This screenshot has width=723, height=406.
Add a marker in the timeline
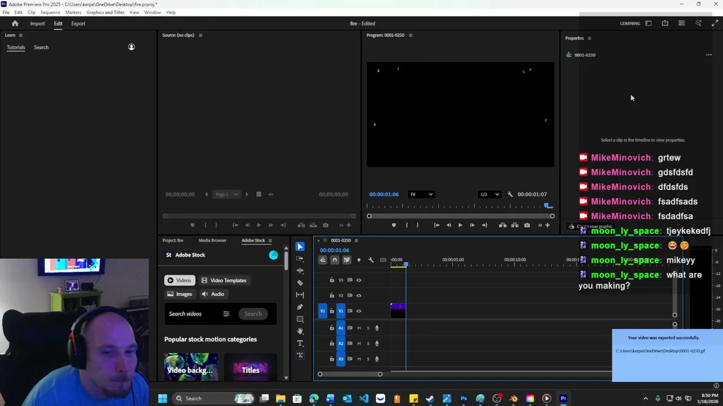[x=359, y=260]
